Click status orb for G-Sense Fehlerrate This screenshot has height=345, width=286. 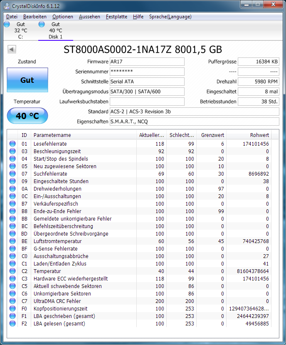click(12, 248)
